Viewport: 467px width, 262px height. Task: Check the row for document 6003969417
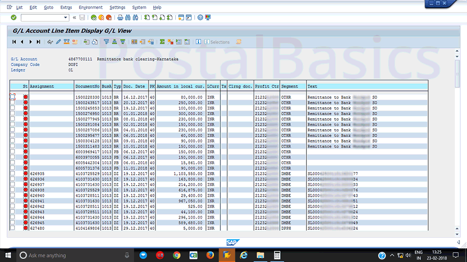pos(13,152)
